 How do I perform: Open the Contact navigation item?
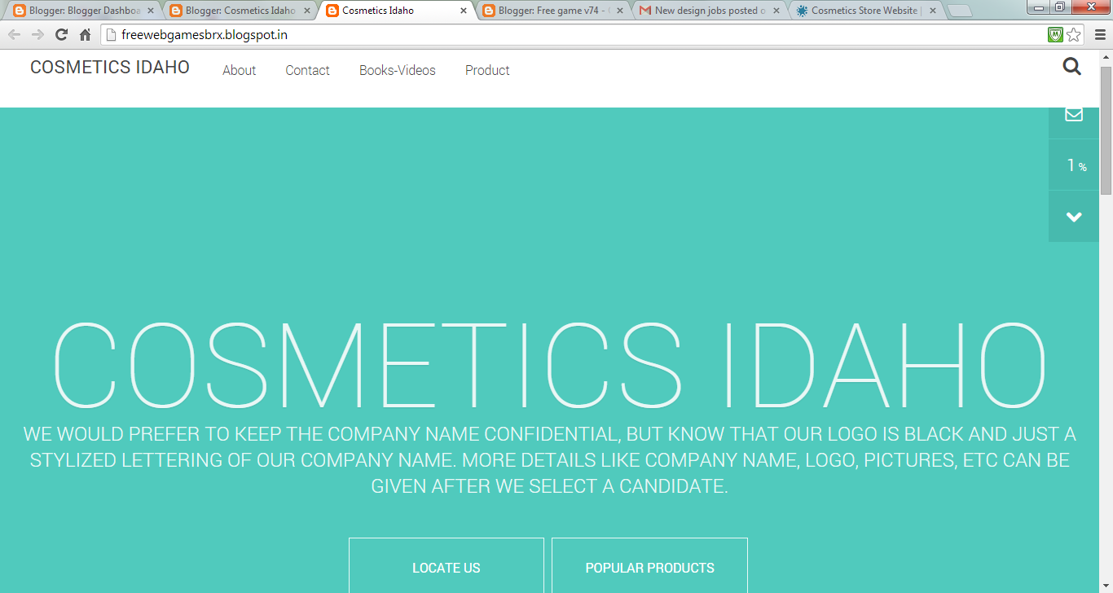pyautogui.click(x=307, y=70)
